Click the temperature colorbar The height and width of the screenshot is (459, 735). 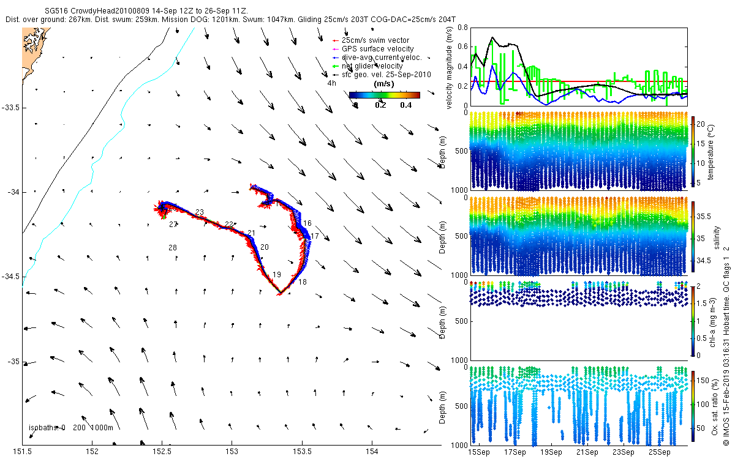pos(693,151)
